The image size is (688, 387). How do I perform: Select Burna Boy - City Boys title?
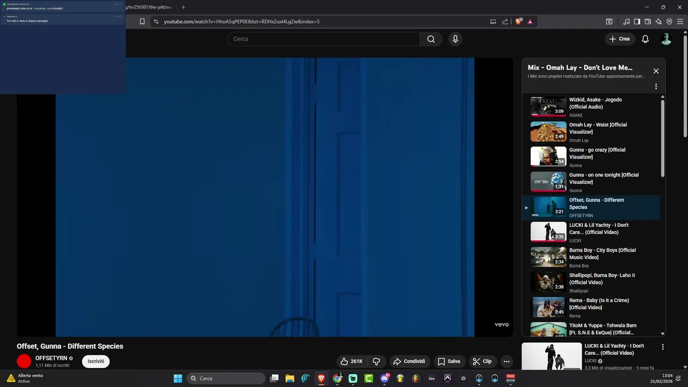603,254
